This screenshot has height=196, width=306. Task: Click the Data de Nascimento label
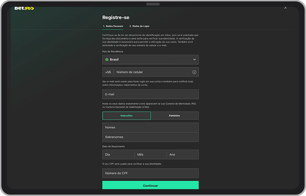113,146
